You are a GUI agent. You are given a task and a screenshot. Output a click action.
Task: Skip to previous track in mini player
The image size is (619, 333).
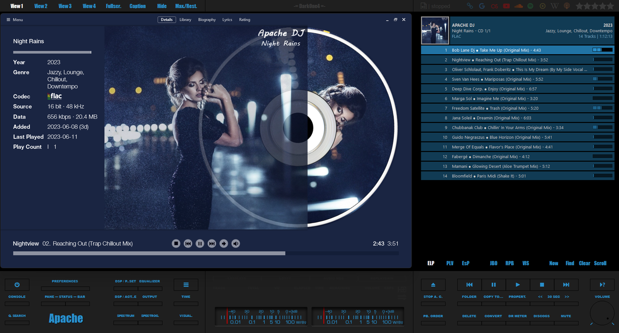pos(188,243)
